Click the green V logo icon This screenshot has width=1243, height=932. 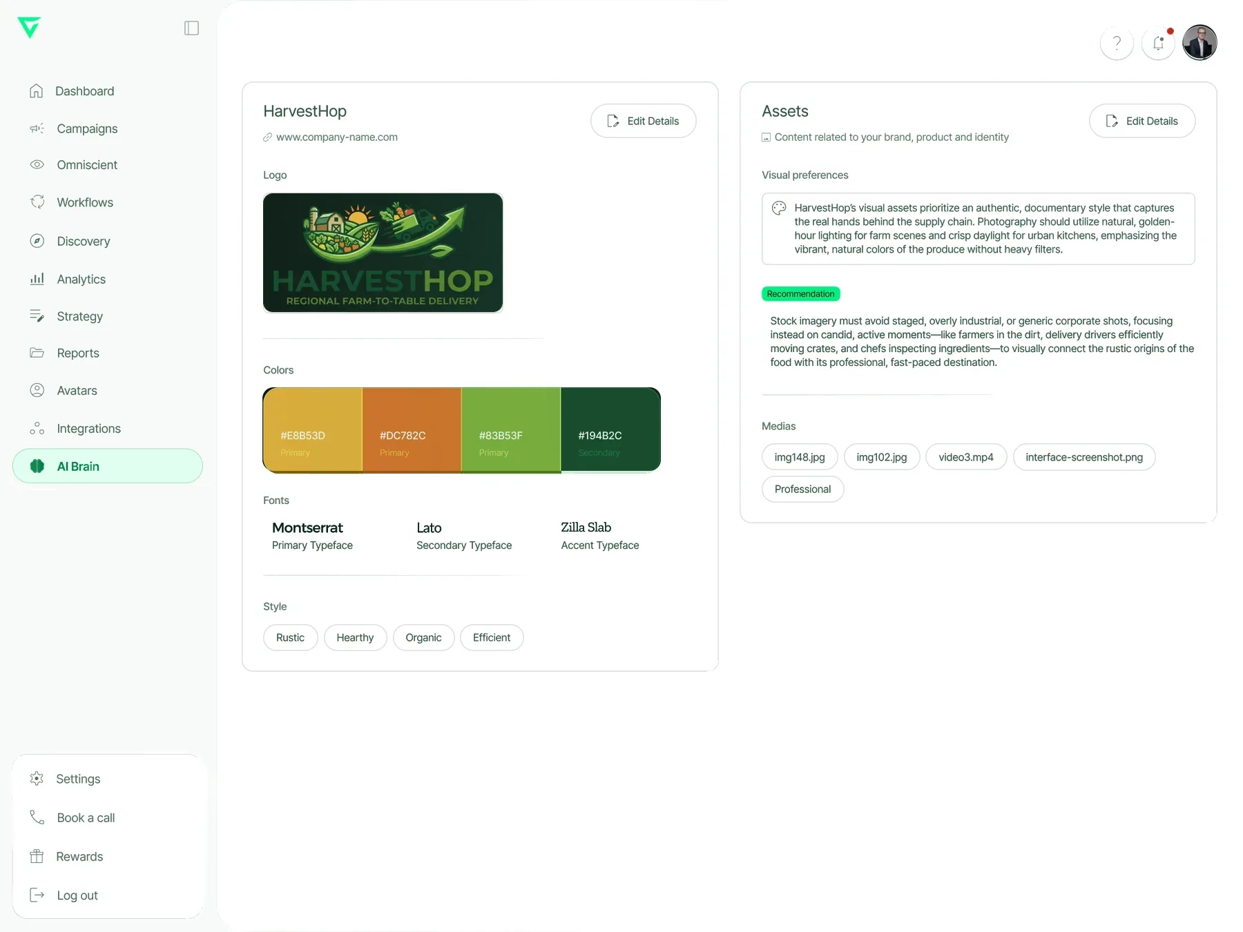tap(29, 28)
